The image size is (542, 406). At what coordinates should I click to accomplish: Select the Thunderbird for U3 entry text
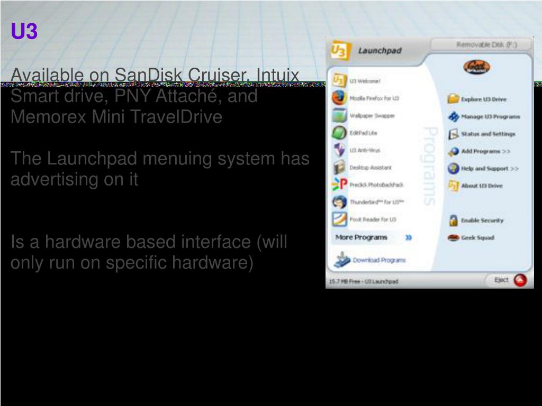click(377, 202)
